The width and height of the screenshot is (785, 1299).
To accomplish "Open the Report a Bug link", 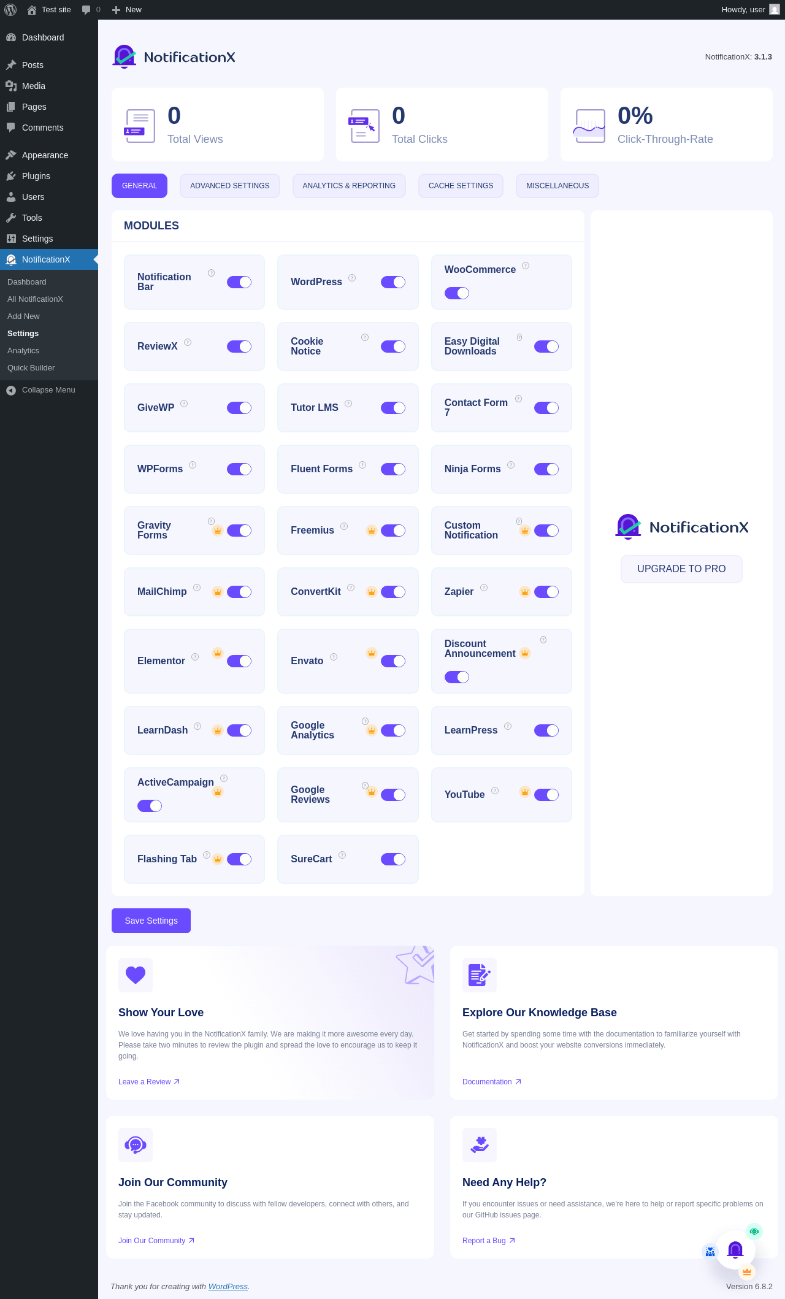I will (489, 1241).
